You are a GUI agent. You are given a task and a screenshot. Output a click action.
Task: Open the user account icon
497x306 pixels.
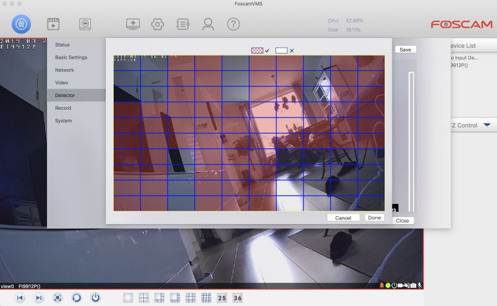[208, 25]
